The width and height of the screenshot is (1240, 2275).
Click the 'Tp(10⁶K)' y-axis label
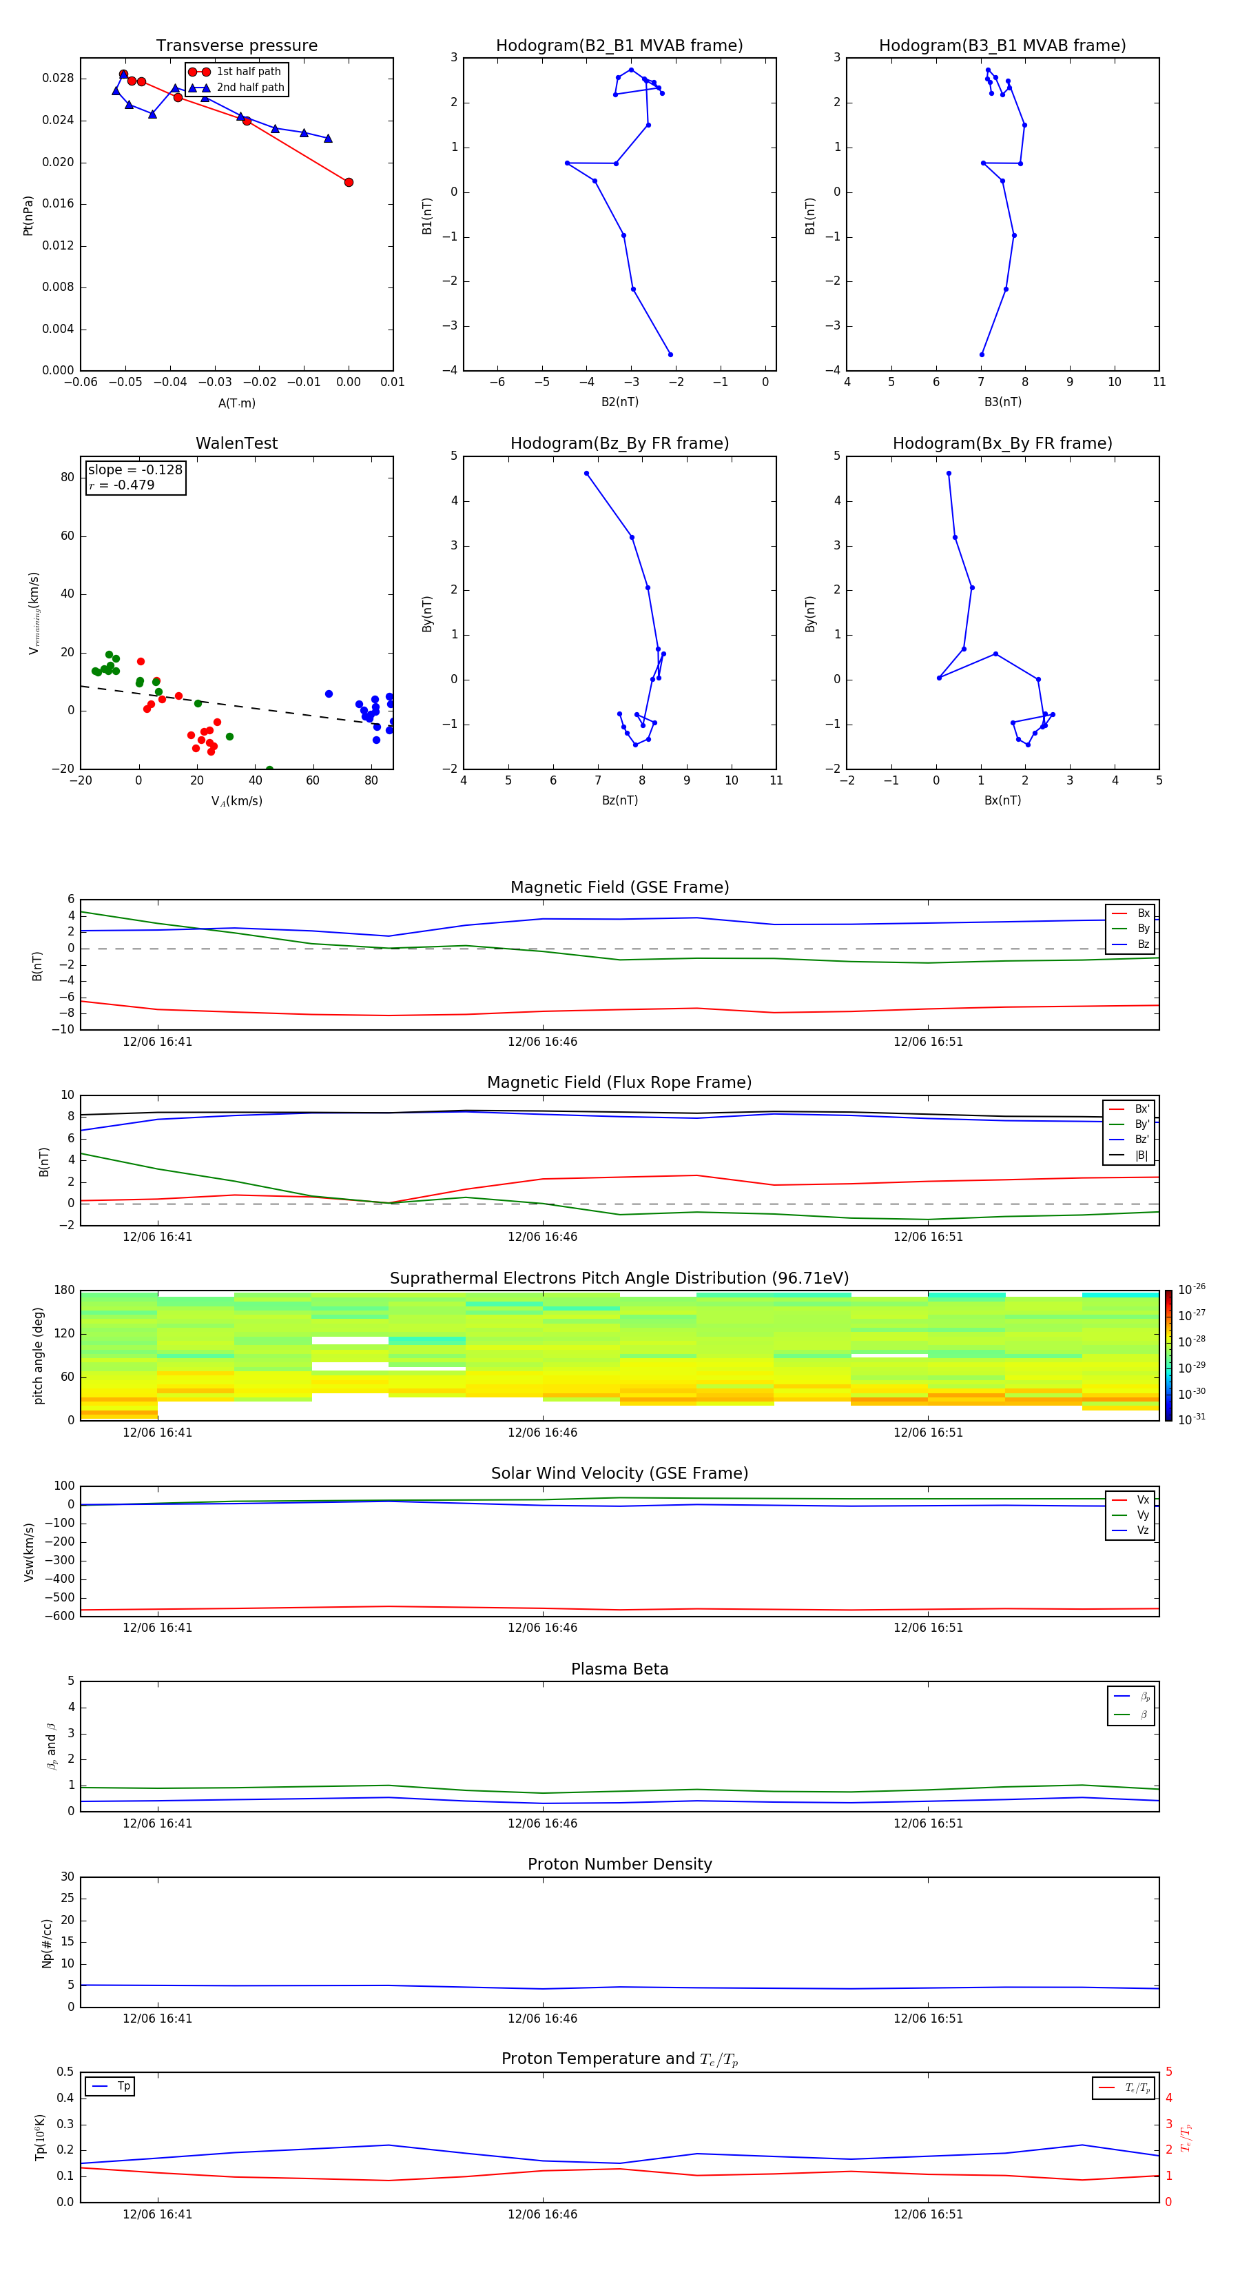coord(41,2137)
